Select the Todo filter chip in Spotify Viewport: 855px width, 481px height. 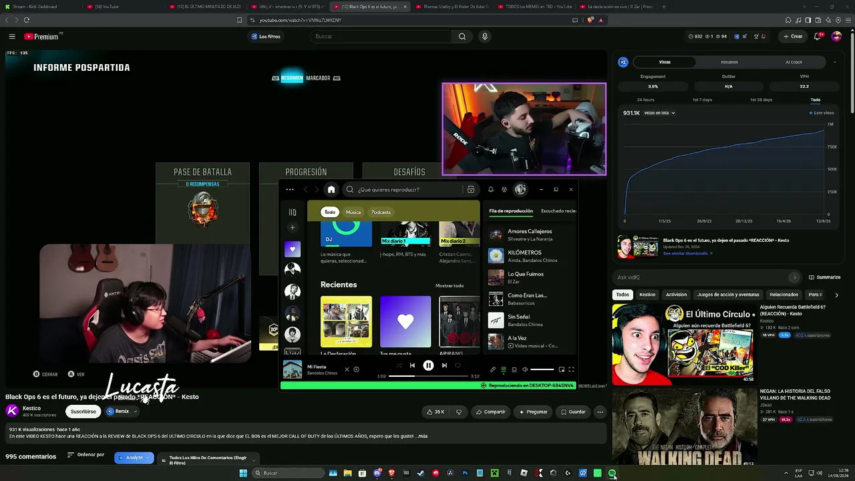[x=330, y=212]
